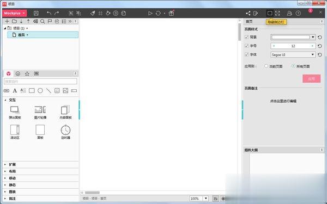Viewport: 327px width, 204px height.
Task: Select the Image component icon
Action: pos(65,90)
